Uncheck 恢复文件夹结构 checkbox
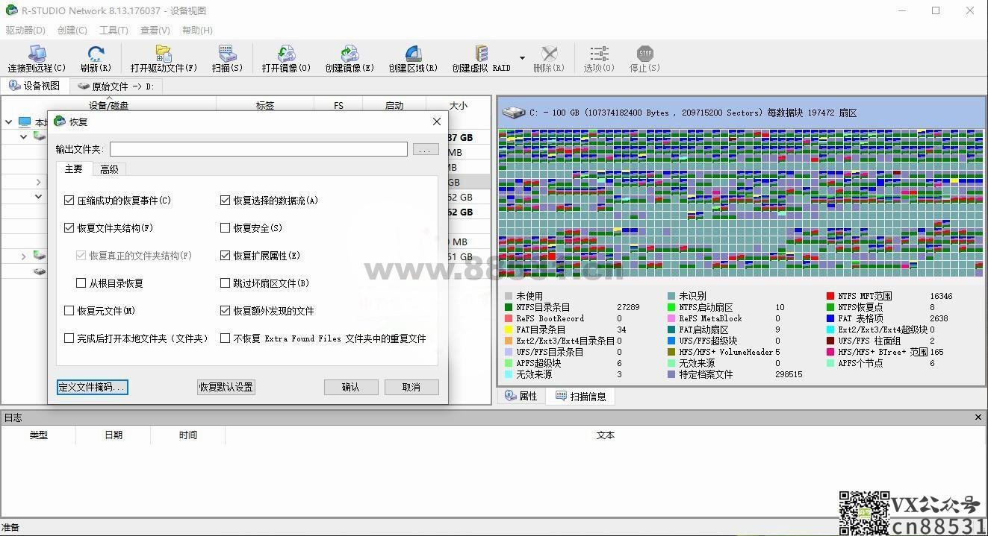988x536 pixels. click(69, 228)
